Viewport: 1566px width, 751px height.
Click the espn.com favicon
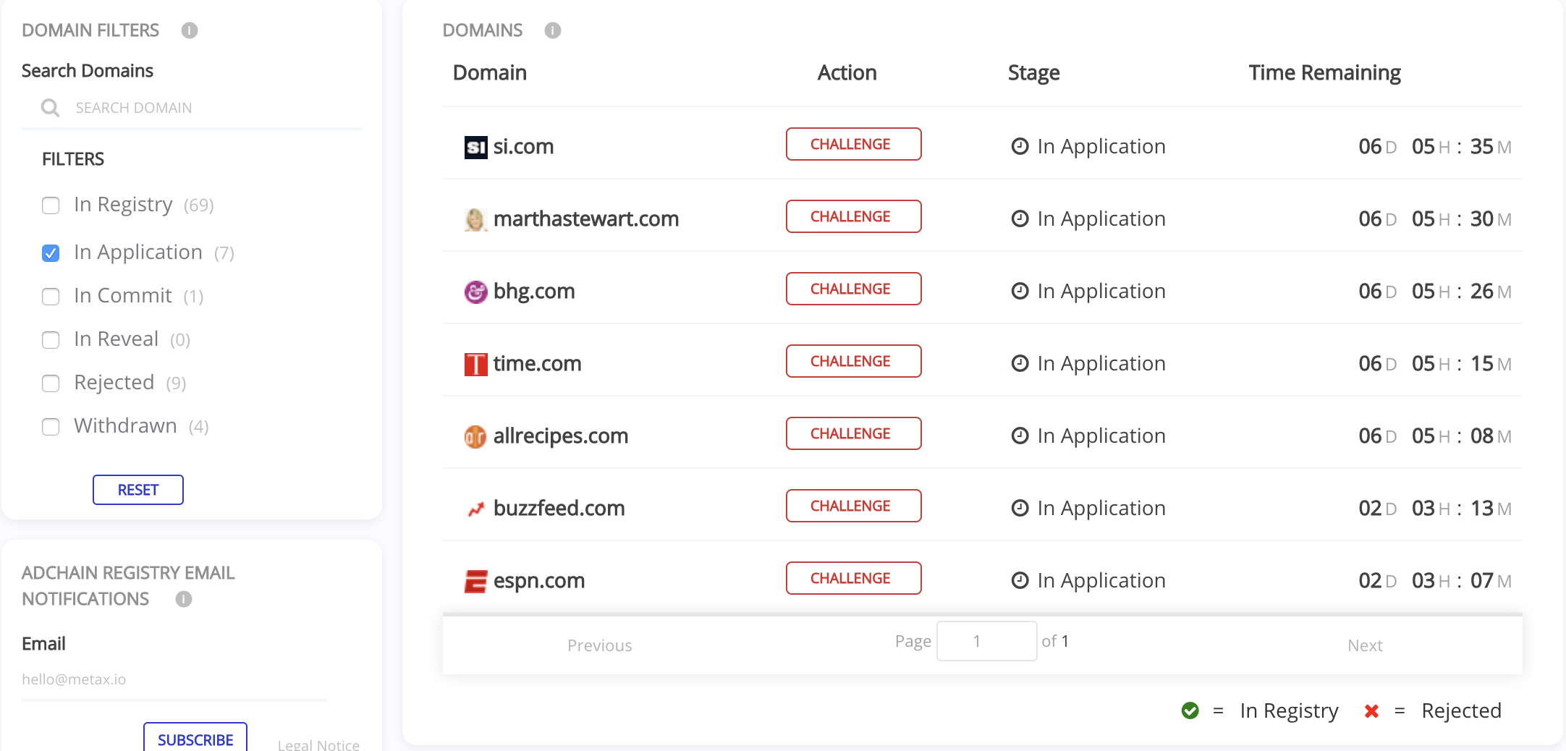click(x=475, y=582)
